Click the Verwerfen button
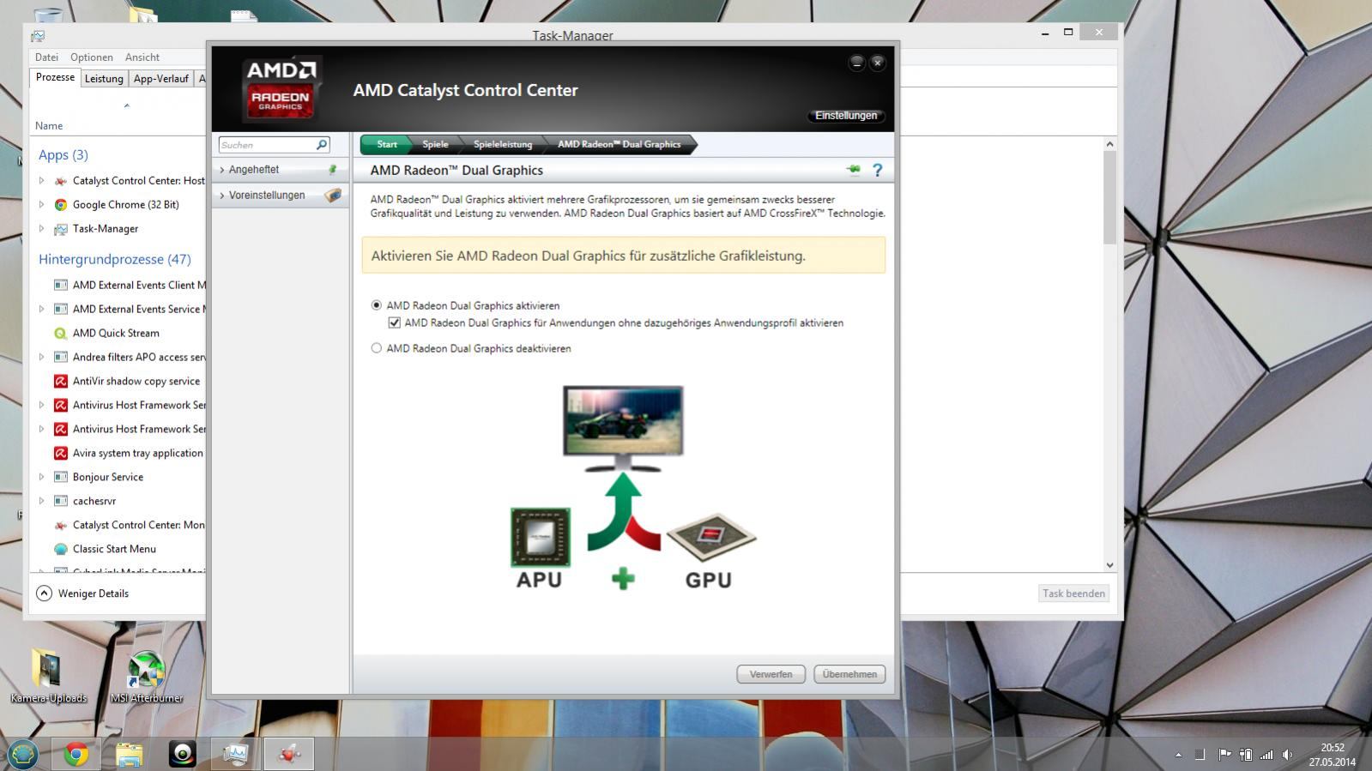 771,674
